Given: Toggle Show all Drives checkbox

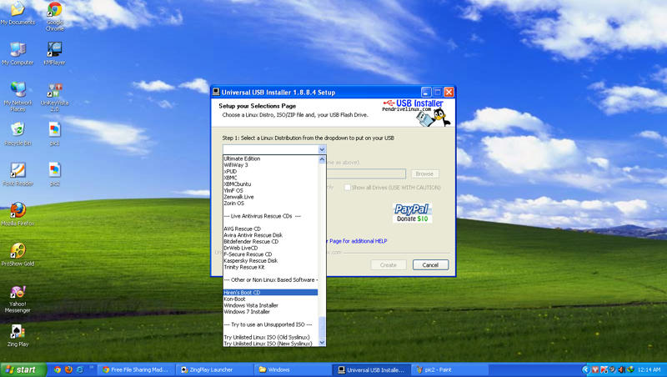Looking at the screenshot, I should 347,187.
